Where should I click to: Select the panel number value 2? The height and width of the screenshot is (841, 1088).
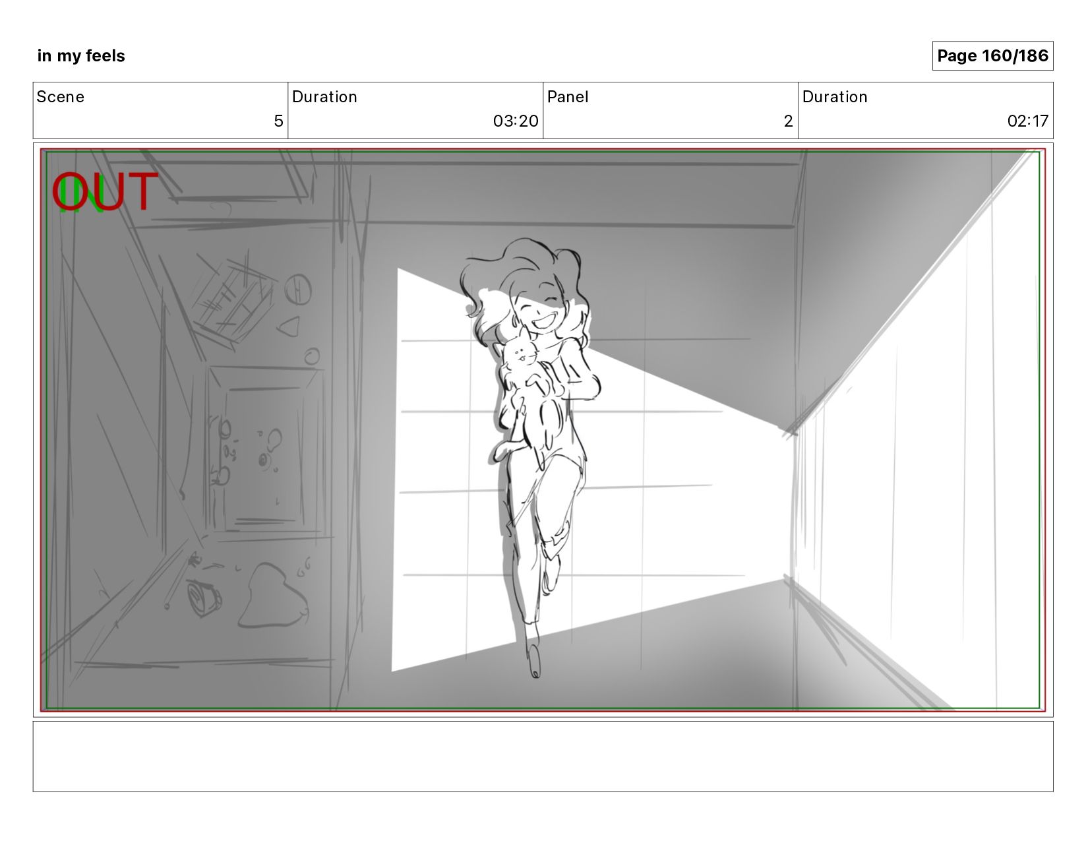(x=788, y=121)
